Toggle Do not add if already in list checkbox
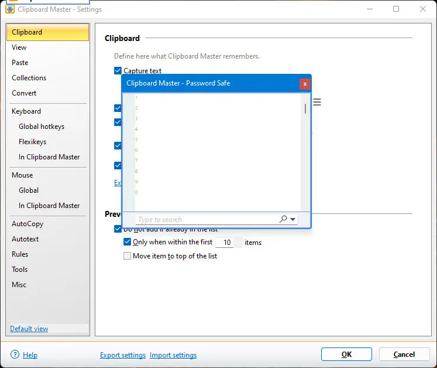Screen dimensions: 437x368 (118, 229)
